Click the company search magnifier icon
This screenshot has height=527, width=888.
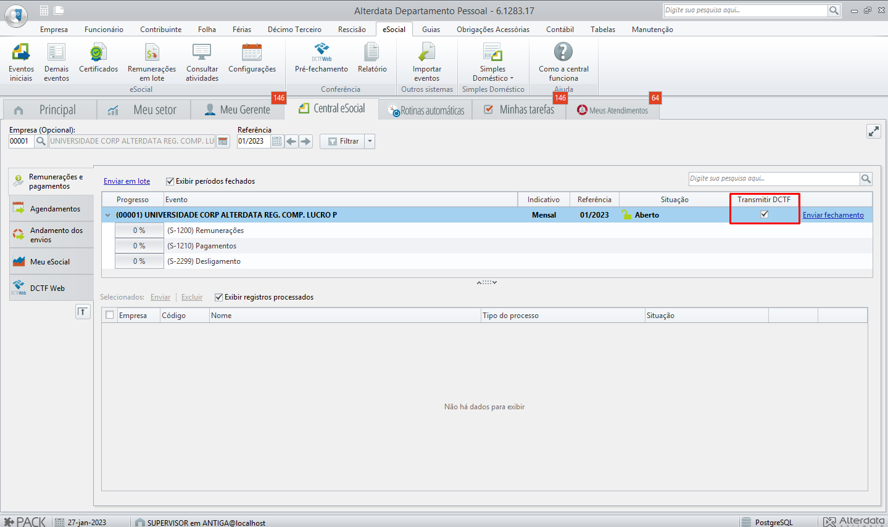(41, 141)
